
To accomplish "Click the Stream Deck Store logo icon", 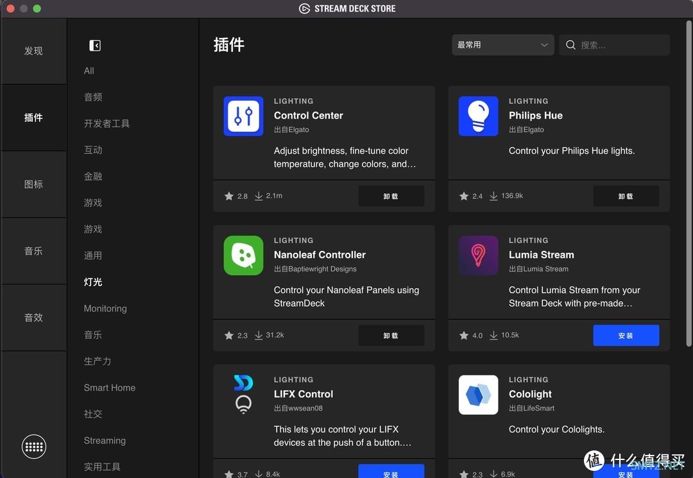I will (304, 8).
